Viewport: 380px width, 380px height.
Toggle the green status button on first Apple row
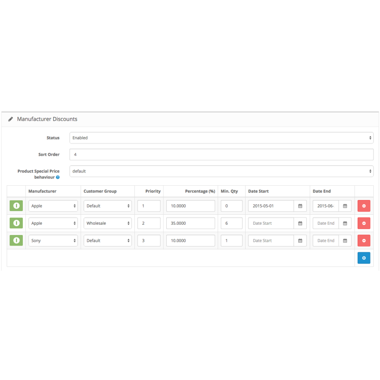click(16, 206)
